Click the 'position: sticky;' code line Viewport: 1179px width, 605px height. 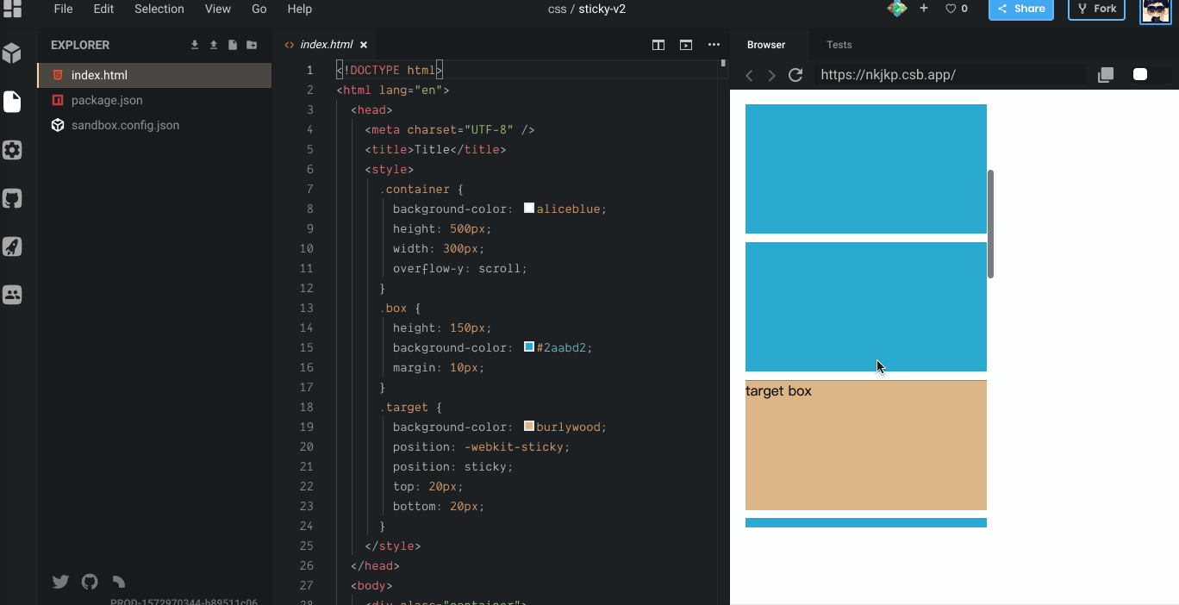452,466
